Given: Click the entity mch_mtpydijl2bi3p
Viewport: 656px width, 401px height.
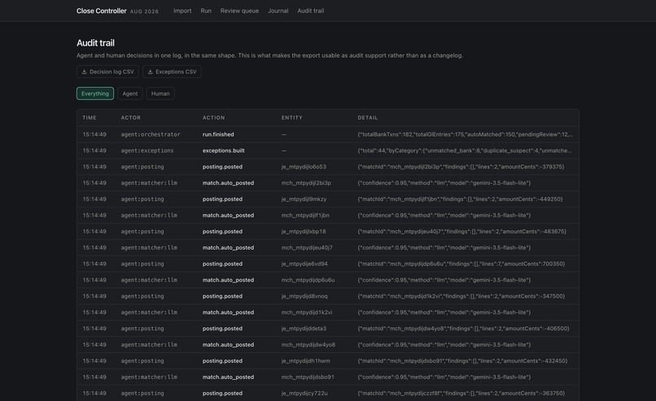Looking at the screenshot, I should 306,183.
